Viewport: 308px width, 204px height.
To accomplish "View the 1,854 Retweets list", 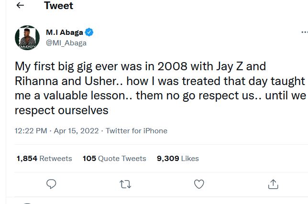I will pos(44,158).
